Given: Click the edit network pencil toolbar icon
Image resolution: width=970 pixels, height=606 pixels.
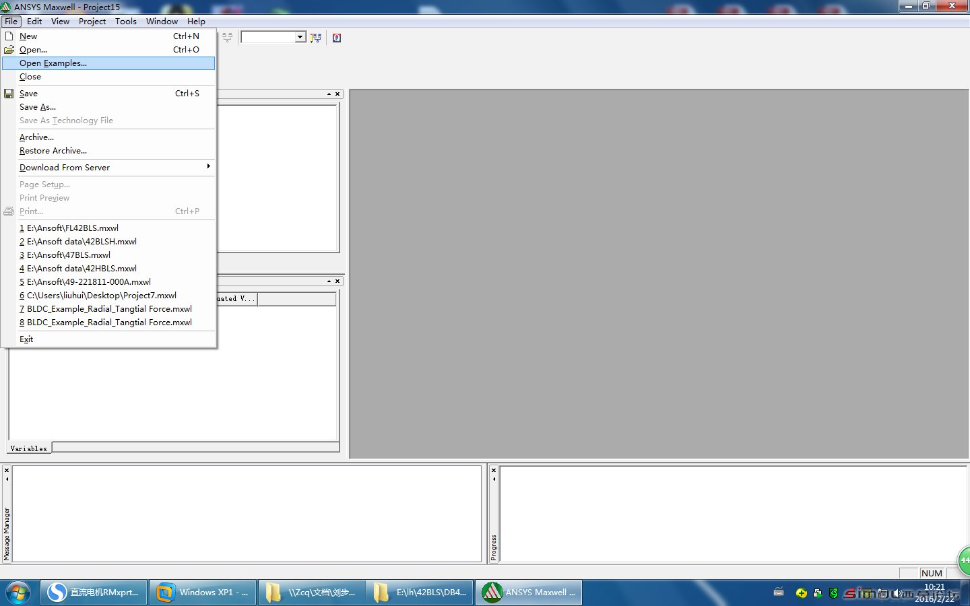Looking at the screenshot, I should tap(316, 38).
